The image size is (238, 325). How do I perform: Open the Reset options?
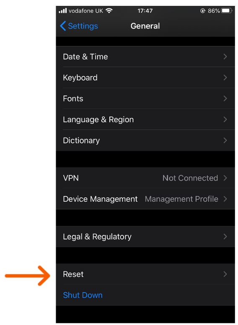(x=145, y=274)
